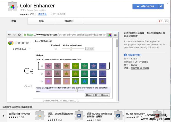Click the star rating with 36 reviews

(x=27, y=14)
